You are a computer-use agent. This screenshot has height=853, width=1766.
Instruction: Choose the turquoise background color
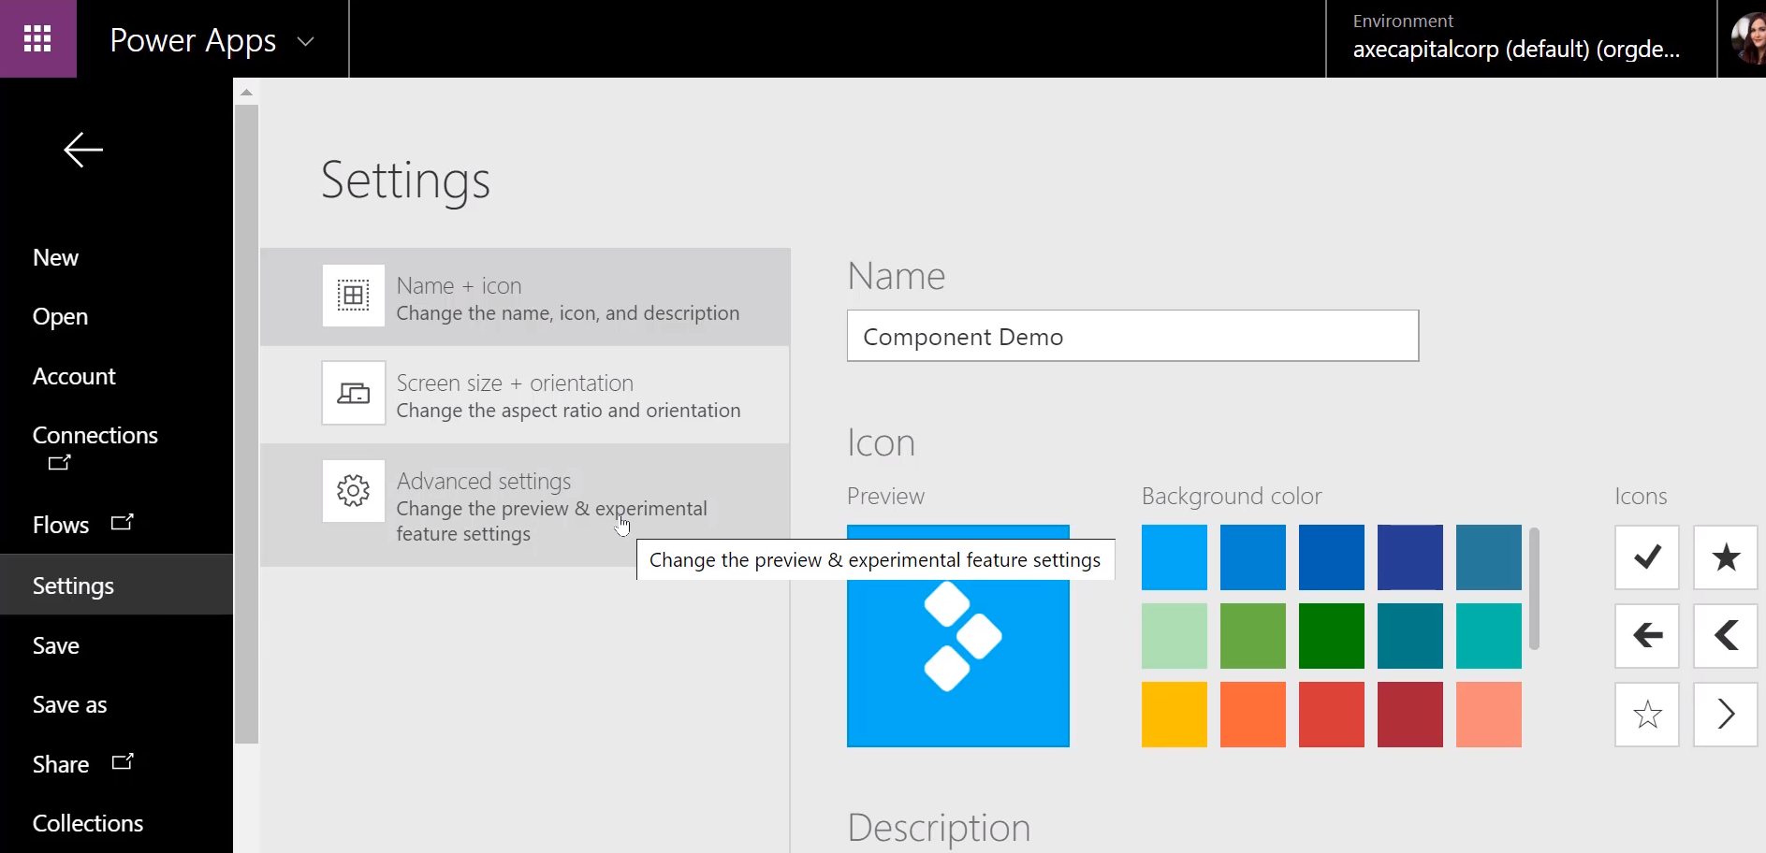pos(1489,636)
